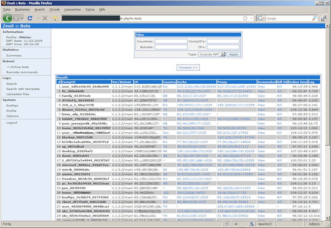The height and width of the screenshot is (228, 331).
Task: Open the history dropdown beside navigation arrows
Action: tap(22, 18)
